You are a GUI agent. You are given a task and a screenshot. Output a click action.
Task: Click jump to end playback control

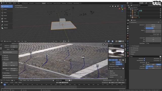coord(68,83)
